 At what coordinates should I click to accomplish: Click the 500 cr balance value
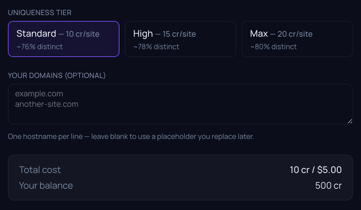pos(329,185)
